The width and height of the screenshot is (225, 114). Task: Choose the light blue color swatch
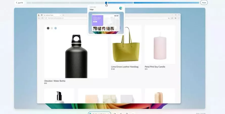pos(56,28)
